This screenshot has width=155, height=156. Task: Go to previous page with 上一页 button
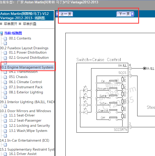[x=64, y=14]
